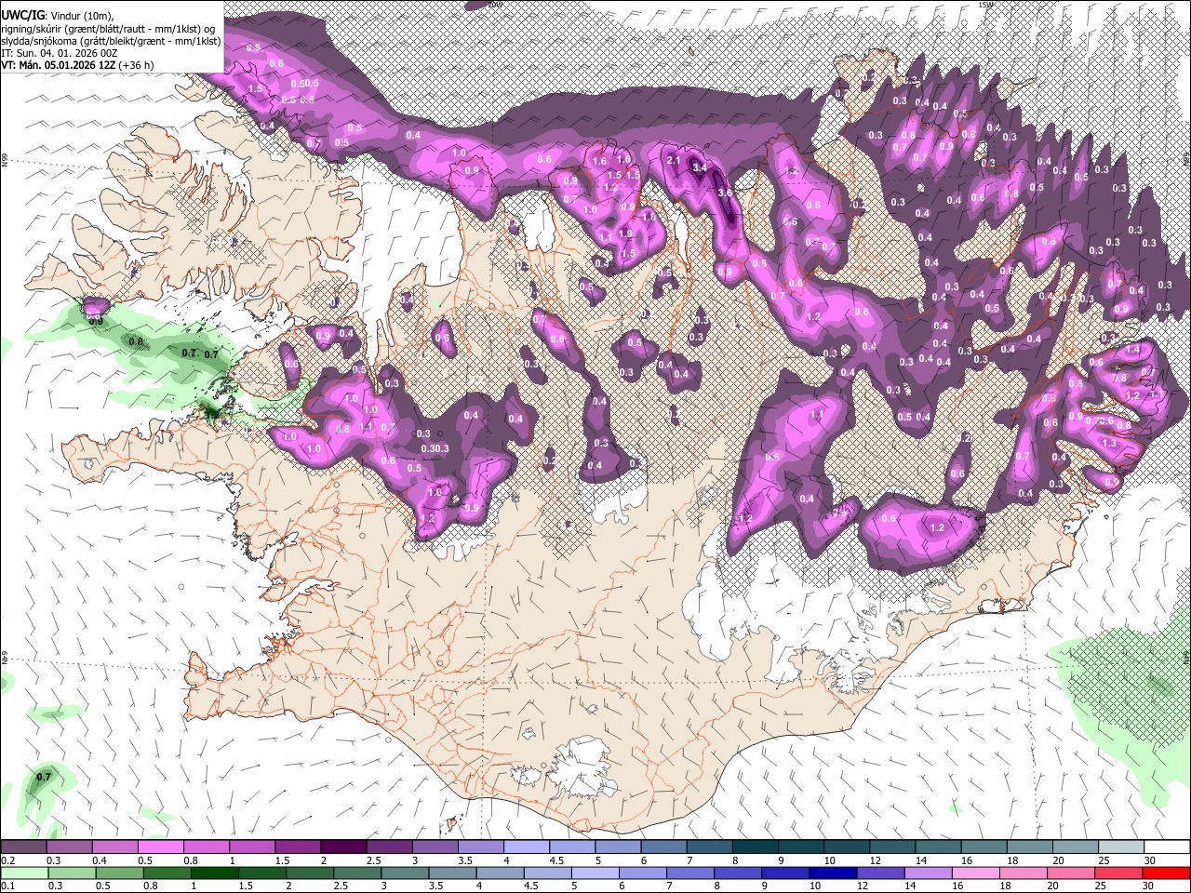
Task: Click the 0.1 label in the bottom legend row
Action: pos(7,886)
